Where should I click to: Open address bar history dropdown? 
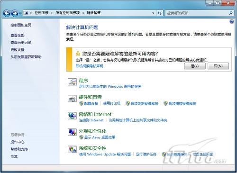pos(153,13)
